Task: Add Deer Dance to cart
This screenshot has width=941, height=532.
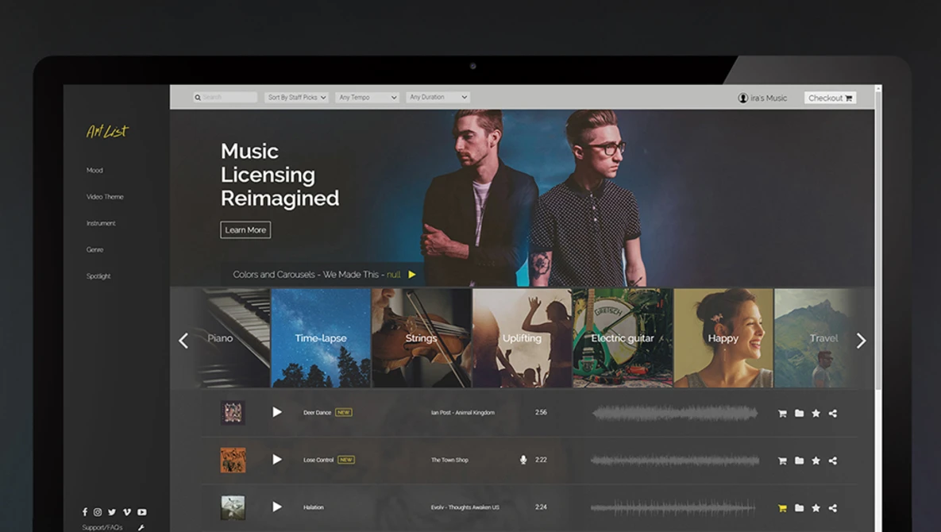Action: 782,413
